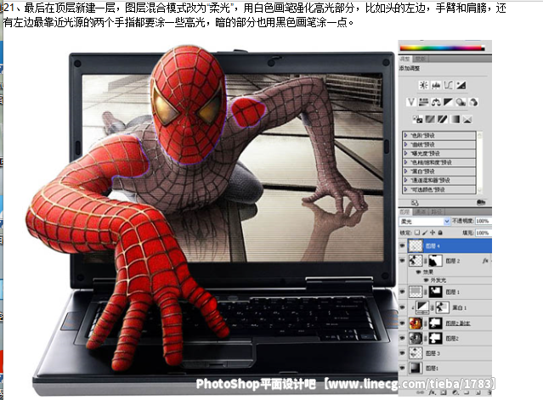This screenshot has height=400, width=543.
Task: Select the layer named 图层2 副本
Action: pyautogui.click(x=458, y=324)
